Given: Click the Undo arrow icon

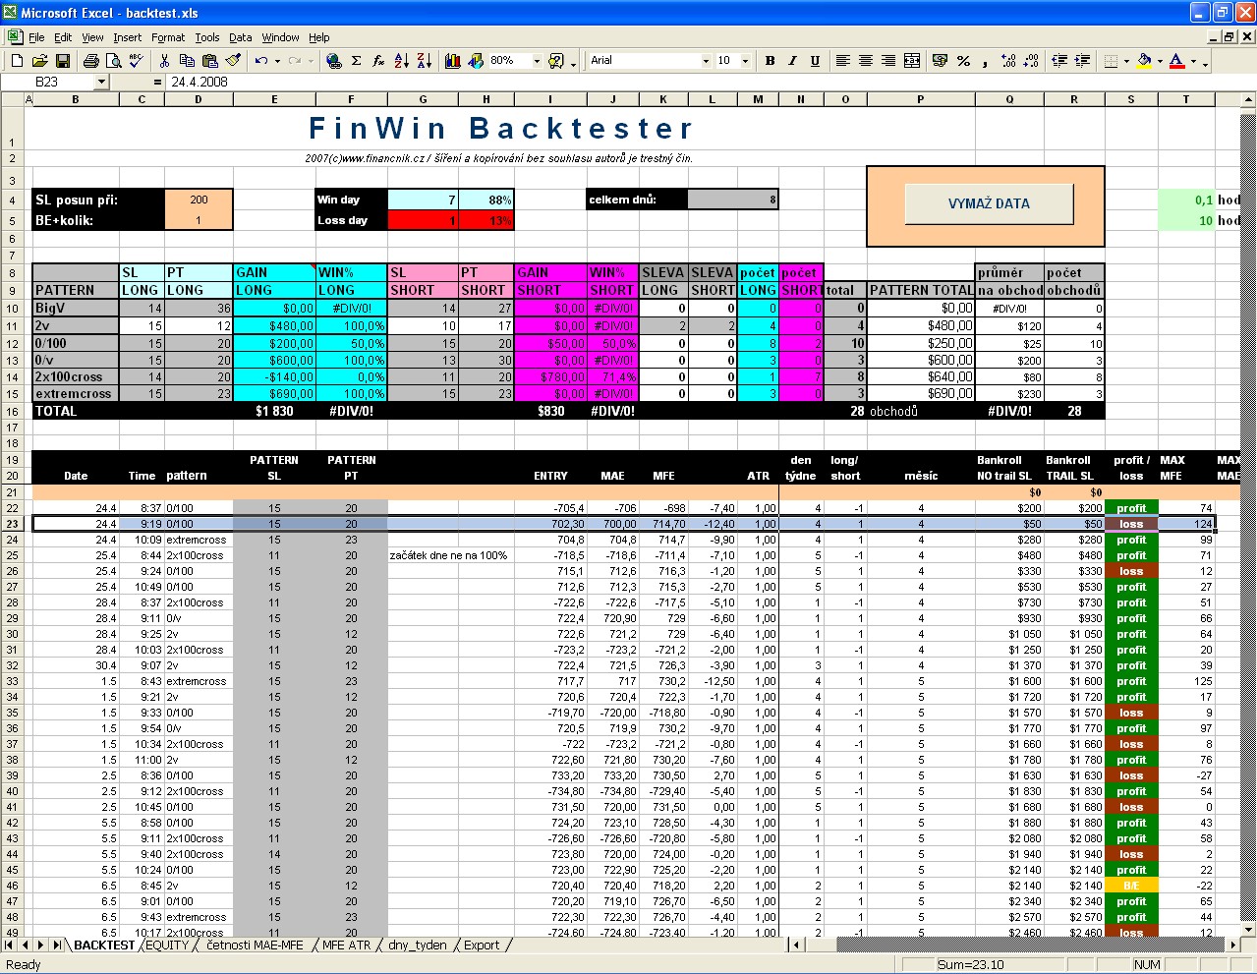Looking at the screenshot, I should (260, 61).
